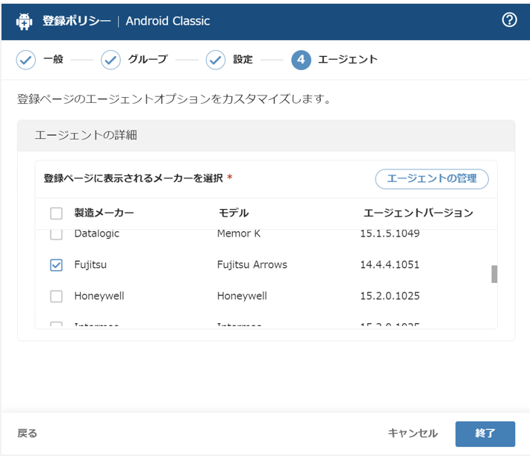Click the エージェントの管理 button
The image size is (530, 456).
pyautogui.click(x=431, y=179)
